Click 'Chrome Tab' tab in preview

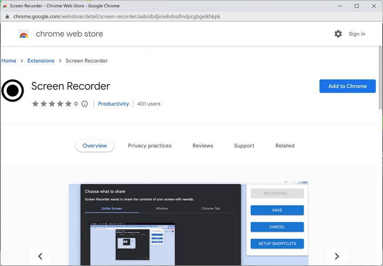[210, 208]
